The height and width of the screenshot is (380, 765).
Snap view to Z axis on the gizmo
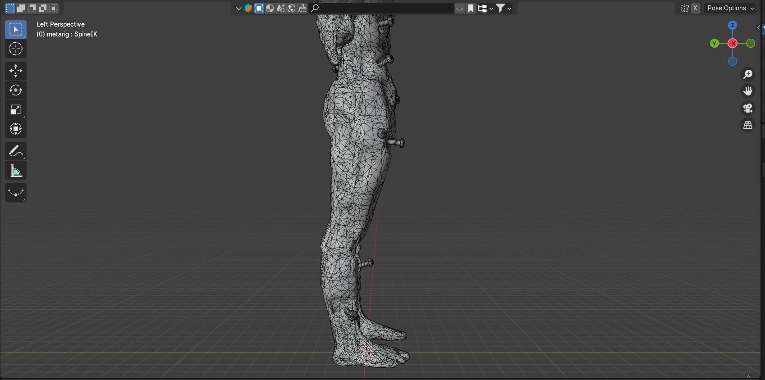pyautogui.click(x=733, y=25)
